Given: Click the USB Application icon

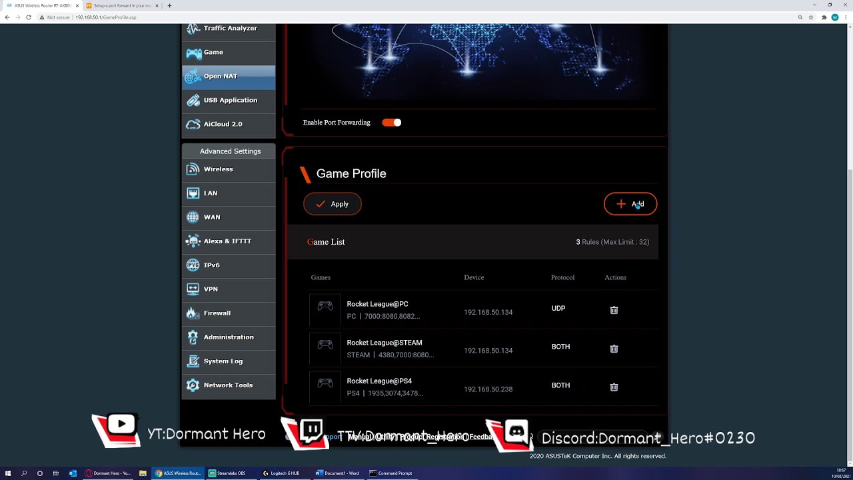Looking at the screenshot, I should (193, 101).
